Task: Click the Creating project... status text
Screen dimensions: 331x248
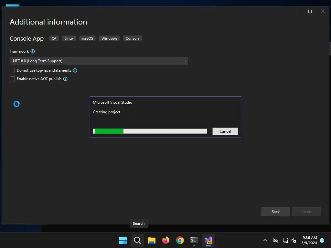Action: pos(108,112)
